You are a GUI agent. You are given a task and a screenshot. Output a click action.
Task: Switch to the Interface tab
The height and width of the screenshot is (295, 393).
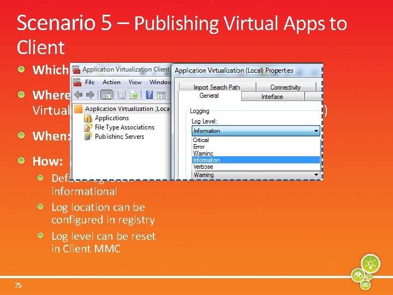tap(272, 97)
